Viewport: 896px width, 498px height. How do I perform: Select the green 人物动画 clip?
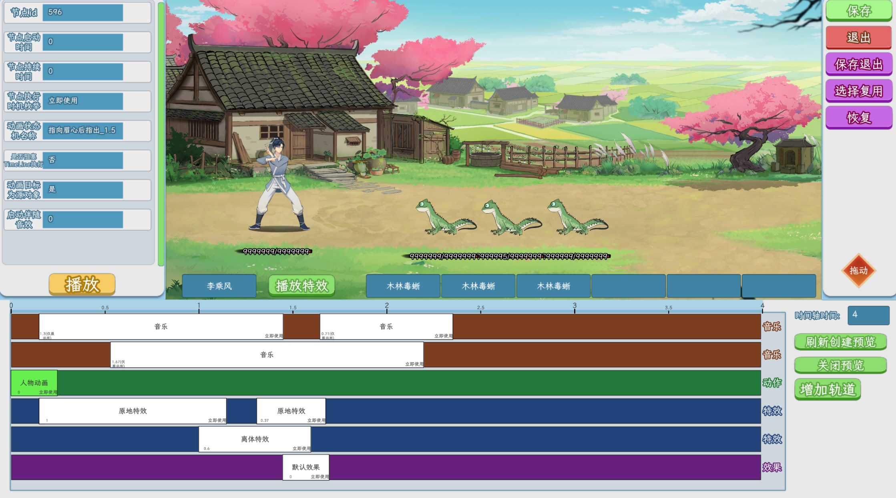point(34,383)
